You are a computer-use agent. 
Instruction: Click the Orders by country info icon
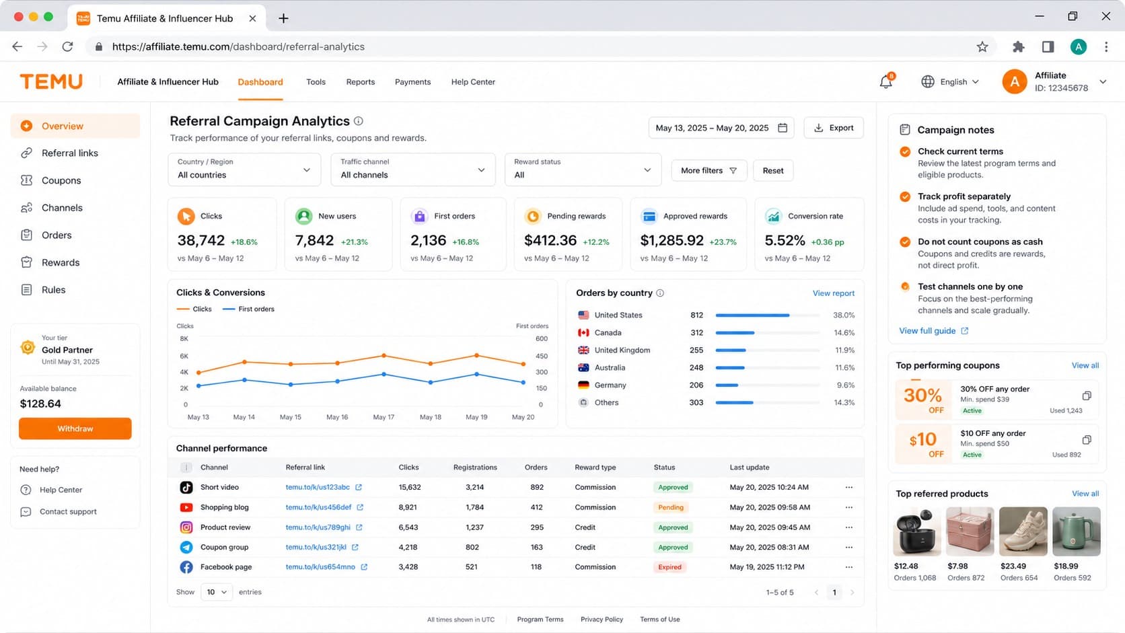pyautogui.click(x=660, y=293)
